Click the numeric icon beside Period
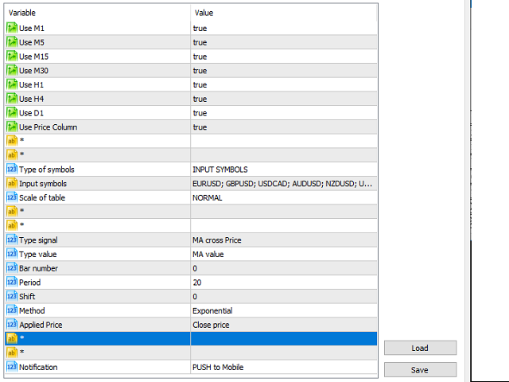This screenshot has height=382, width=509. [x=12, y=283]
